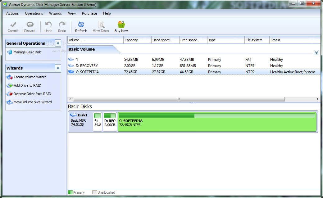Click the pane splitter dots handle
Image resolution: width=323 pixels, height=198 pixels.
[193, 102]
